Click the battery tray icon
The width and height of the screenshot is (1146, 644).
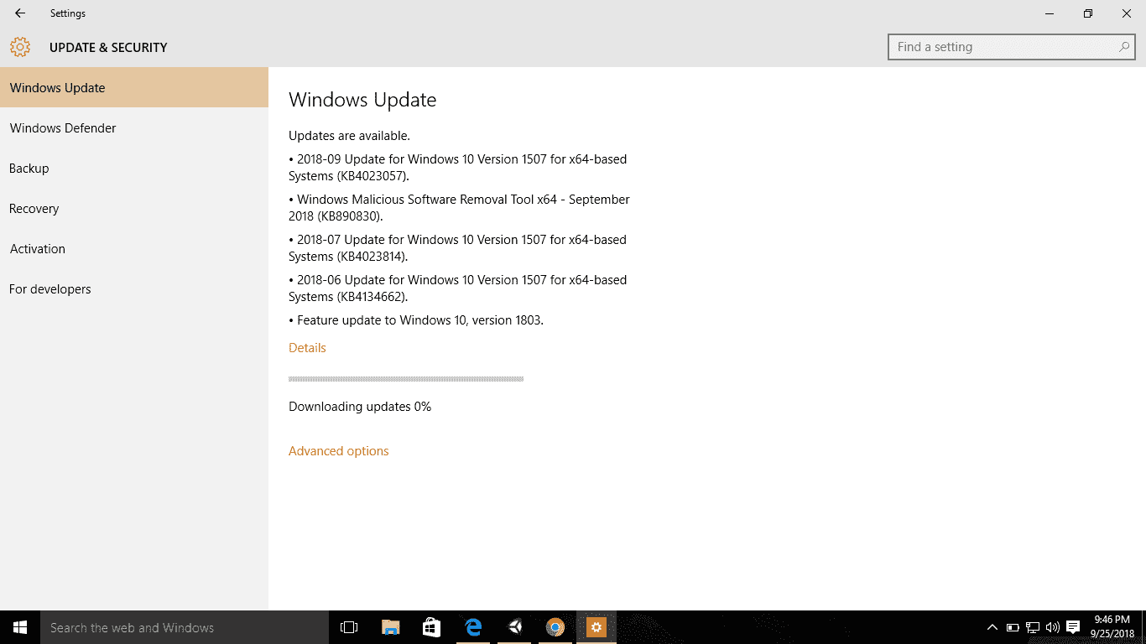[1013, 627]
